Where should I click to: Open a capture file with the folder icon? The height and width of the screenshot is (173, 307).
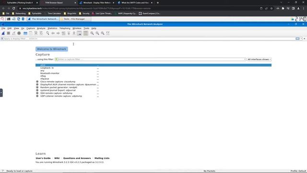click(x=25, y=33)
